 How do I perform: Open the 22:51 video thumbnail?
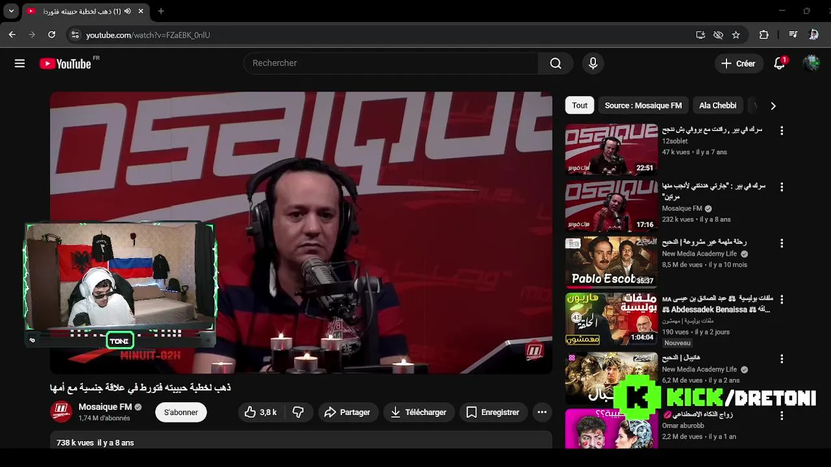[611, 149]
